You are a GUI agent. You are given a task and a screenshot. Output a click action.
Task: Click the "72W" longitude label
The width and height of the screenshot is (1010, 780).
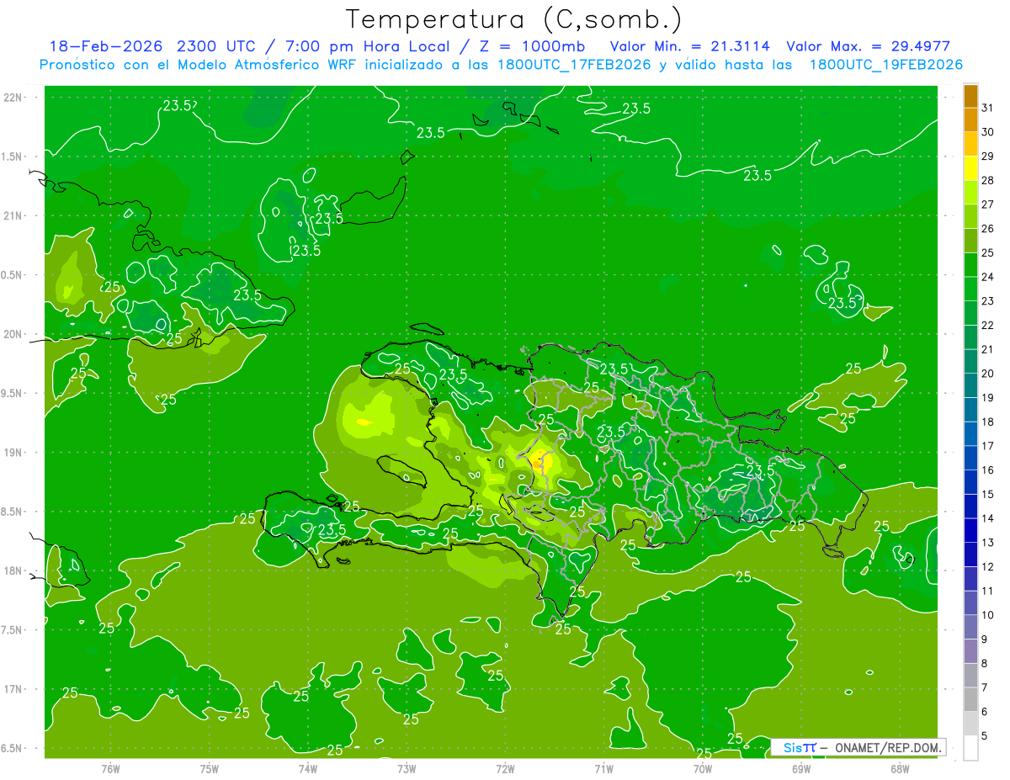(x=505, y=768)
